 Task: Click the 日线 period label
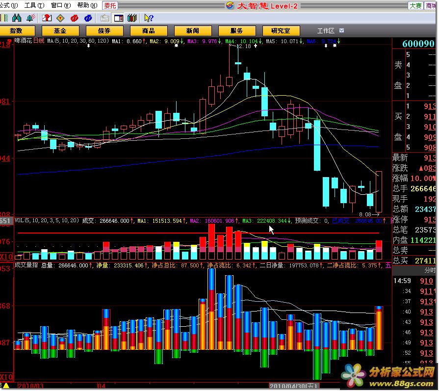[x=39, y=41]
